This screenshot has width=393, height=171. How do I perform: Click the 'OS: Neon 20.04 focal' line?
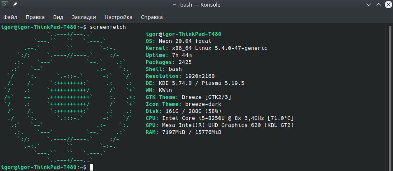179,41
